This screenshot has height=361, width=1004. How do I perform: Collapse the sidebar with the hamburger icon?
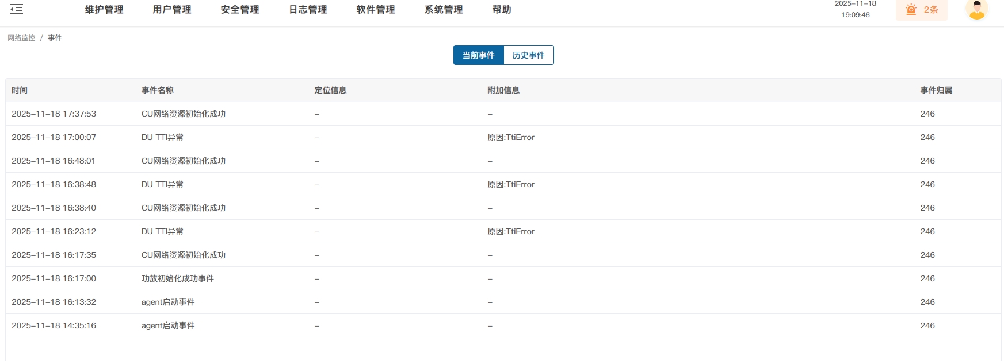[x=17, y=9]
